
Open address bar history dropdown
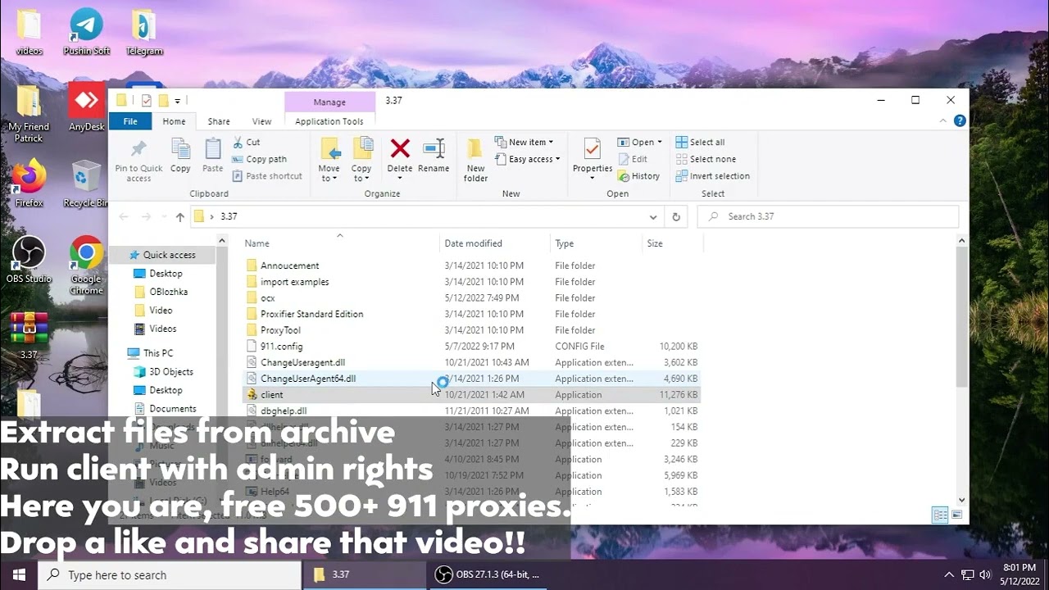click(x=653, y=217)
